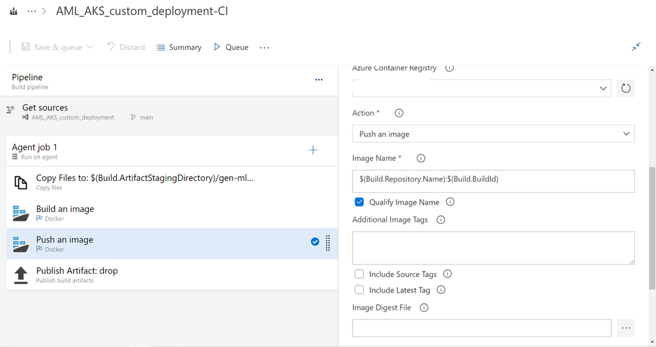Show info for the Action field
This screenshot has width=656, height=347.
[x=399, y=113]
